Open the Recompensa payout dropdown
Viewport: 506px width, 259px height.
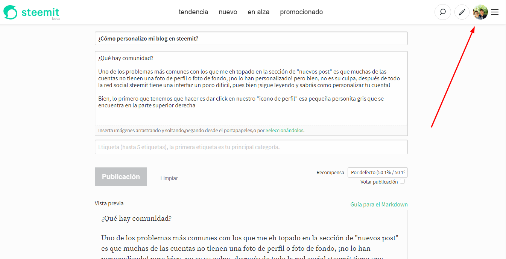click(x=377, y=172)
